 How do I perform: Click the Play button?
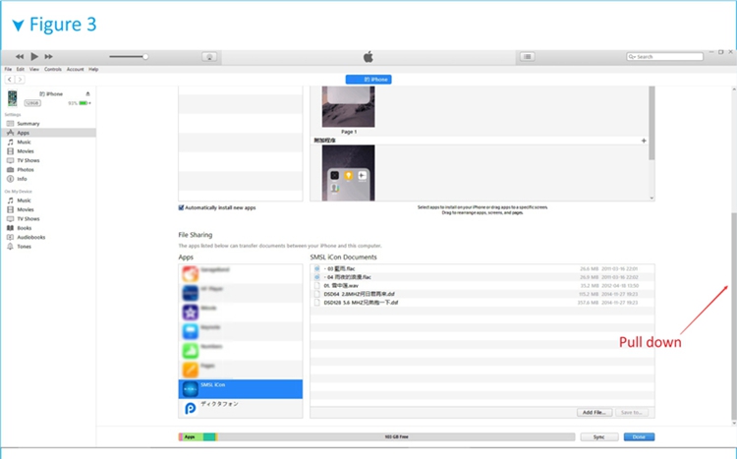click(x=34, y=57)
